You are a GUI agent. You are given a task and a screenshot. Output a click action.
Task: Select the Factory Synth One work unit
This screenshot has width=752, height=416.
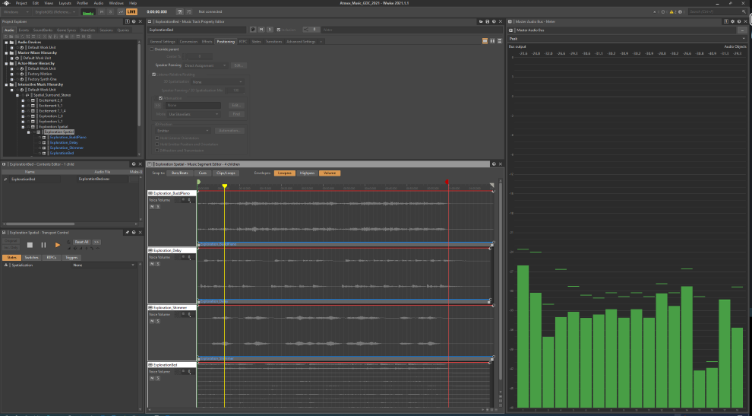(x=43, y=79)
